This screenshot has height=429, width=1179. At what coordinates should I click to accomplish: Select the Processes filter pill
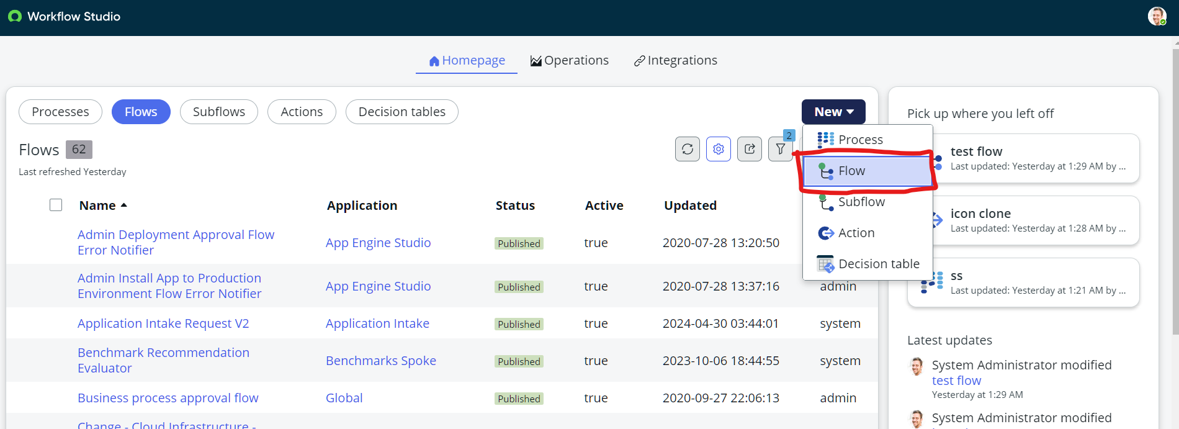(x=60, y=112)
